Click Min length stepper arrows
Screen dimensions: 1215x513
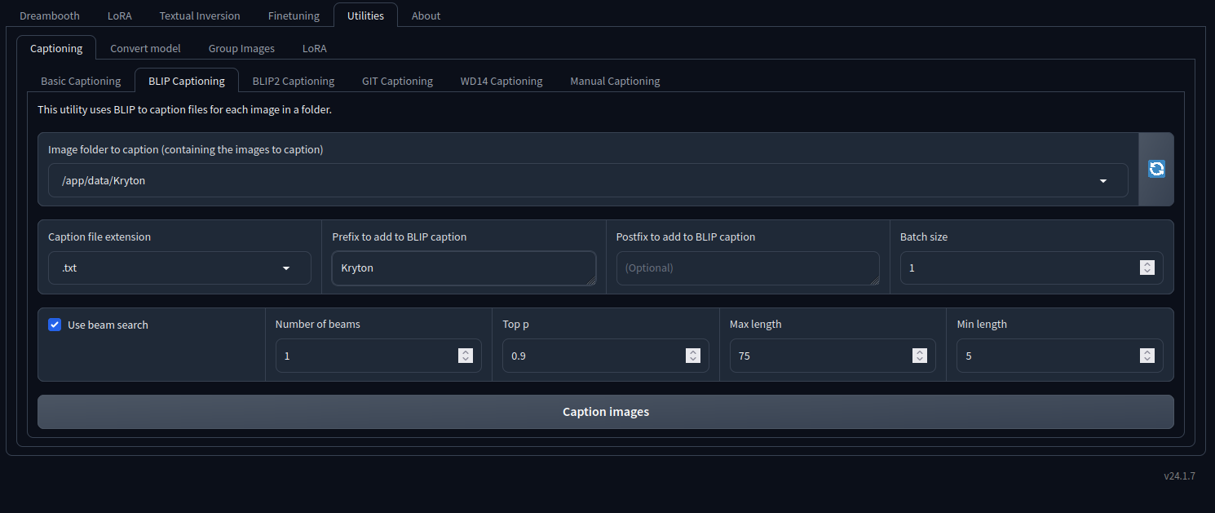point(1147,356)
